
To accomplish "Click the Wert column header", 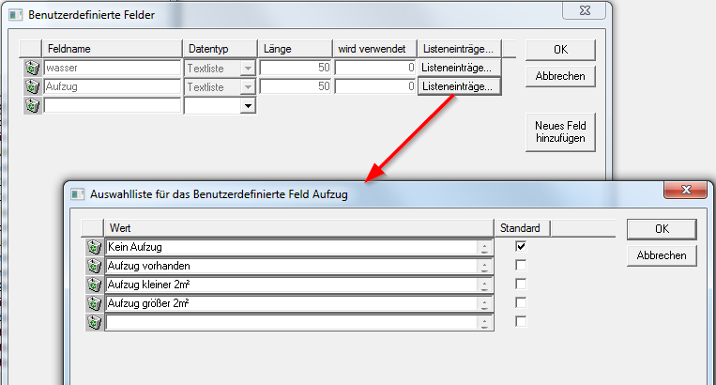I will coord(298,227).
